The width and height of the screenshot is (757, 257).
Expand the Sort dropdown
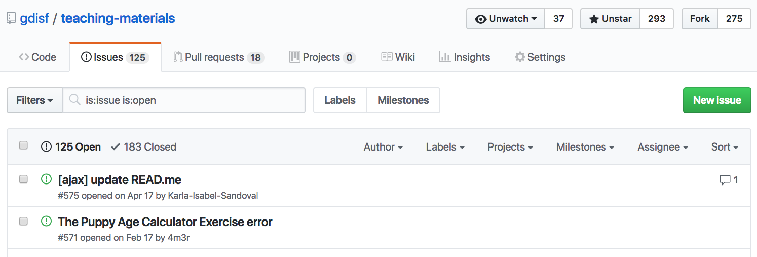(725, 147)
